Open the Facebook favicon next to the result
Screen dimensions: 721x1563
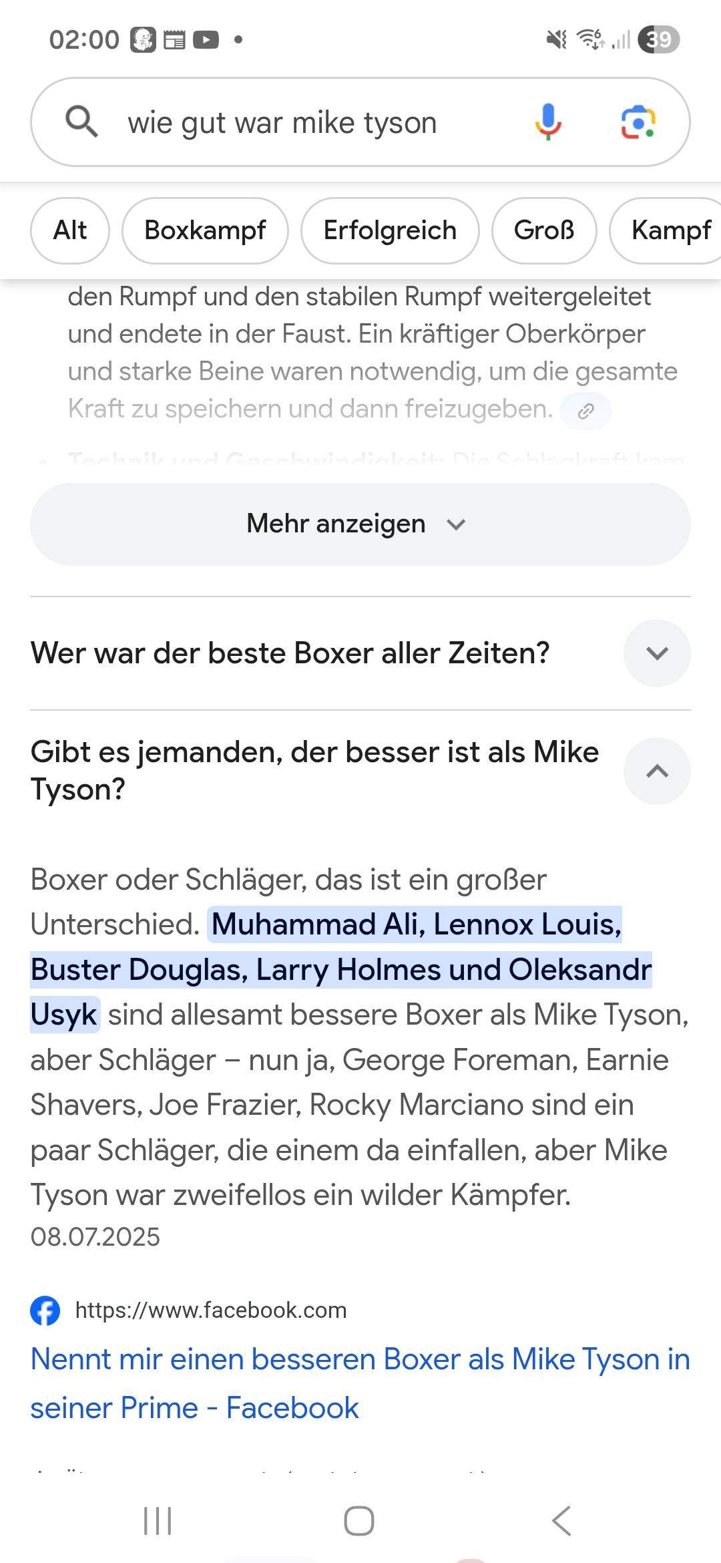click(x=46, y=1309)
